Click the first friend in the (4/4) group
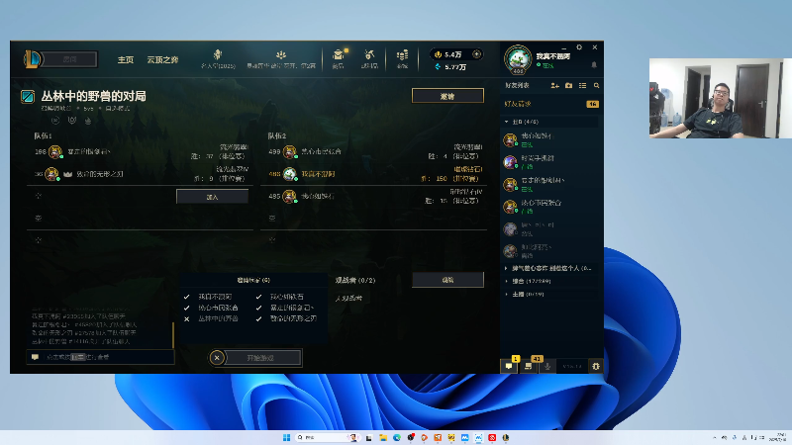The image size is (792, 445). point(550,139)
